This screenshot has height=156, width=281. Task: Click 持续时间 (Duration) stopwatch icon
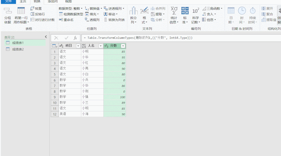(x=253, y=11)
